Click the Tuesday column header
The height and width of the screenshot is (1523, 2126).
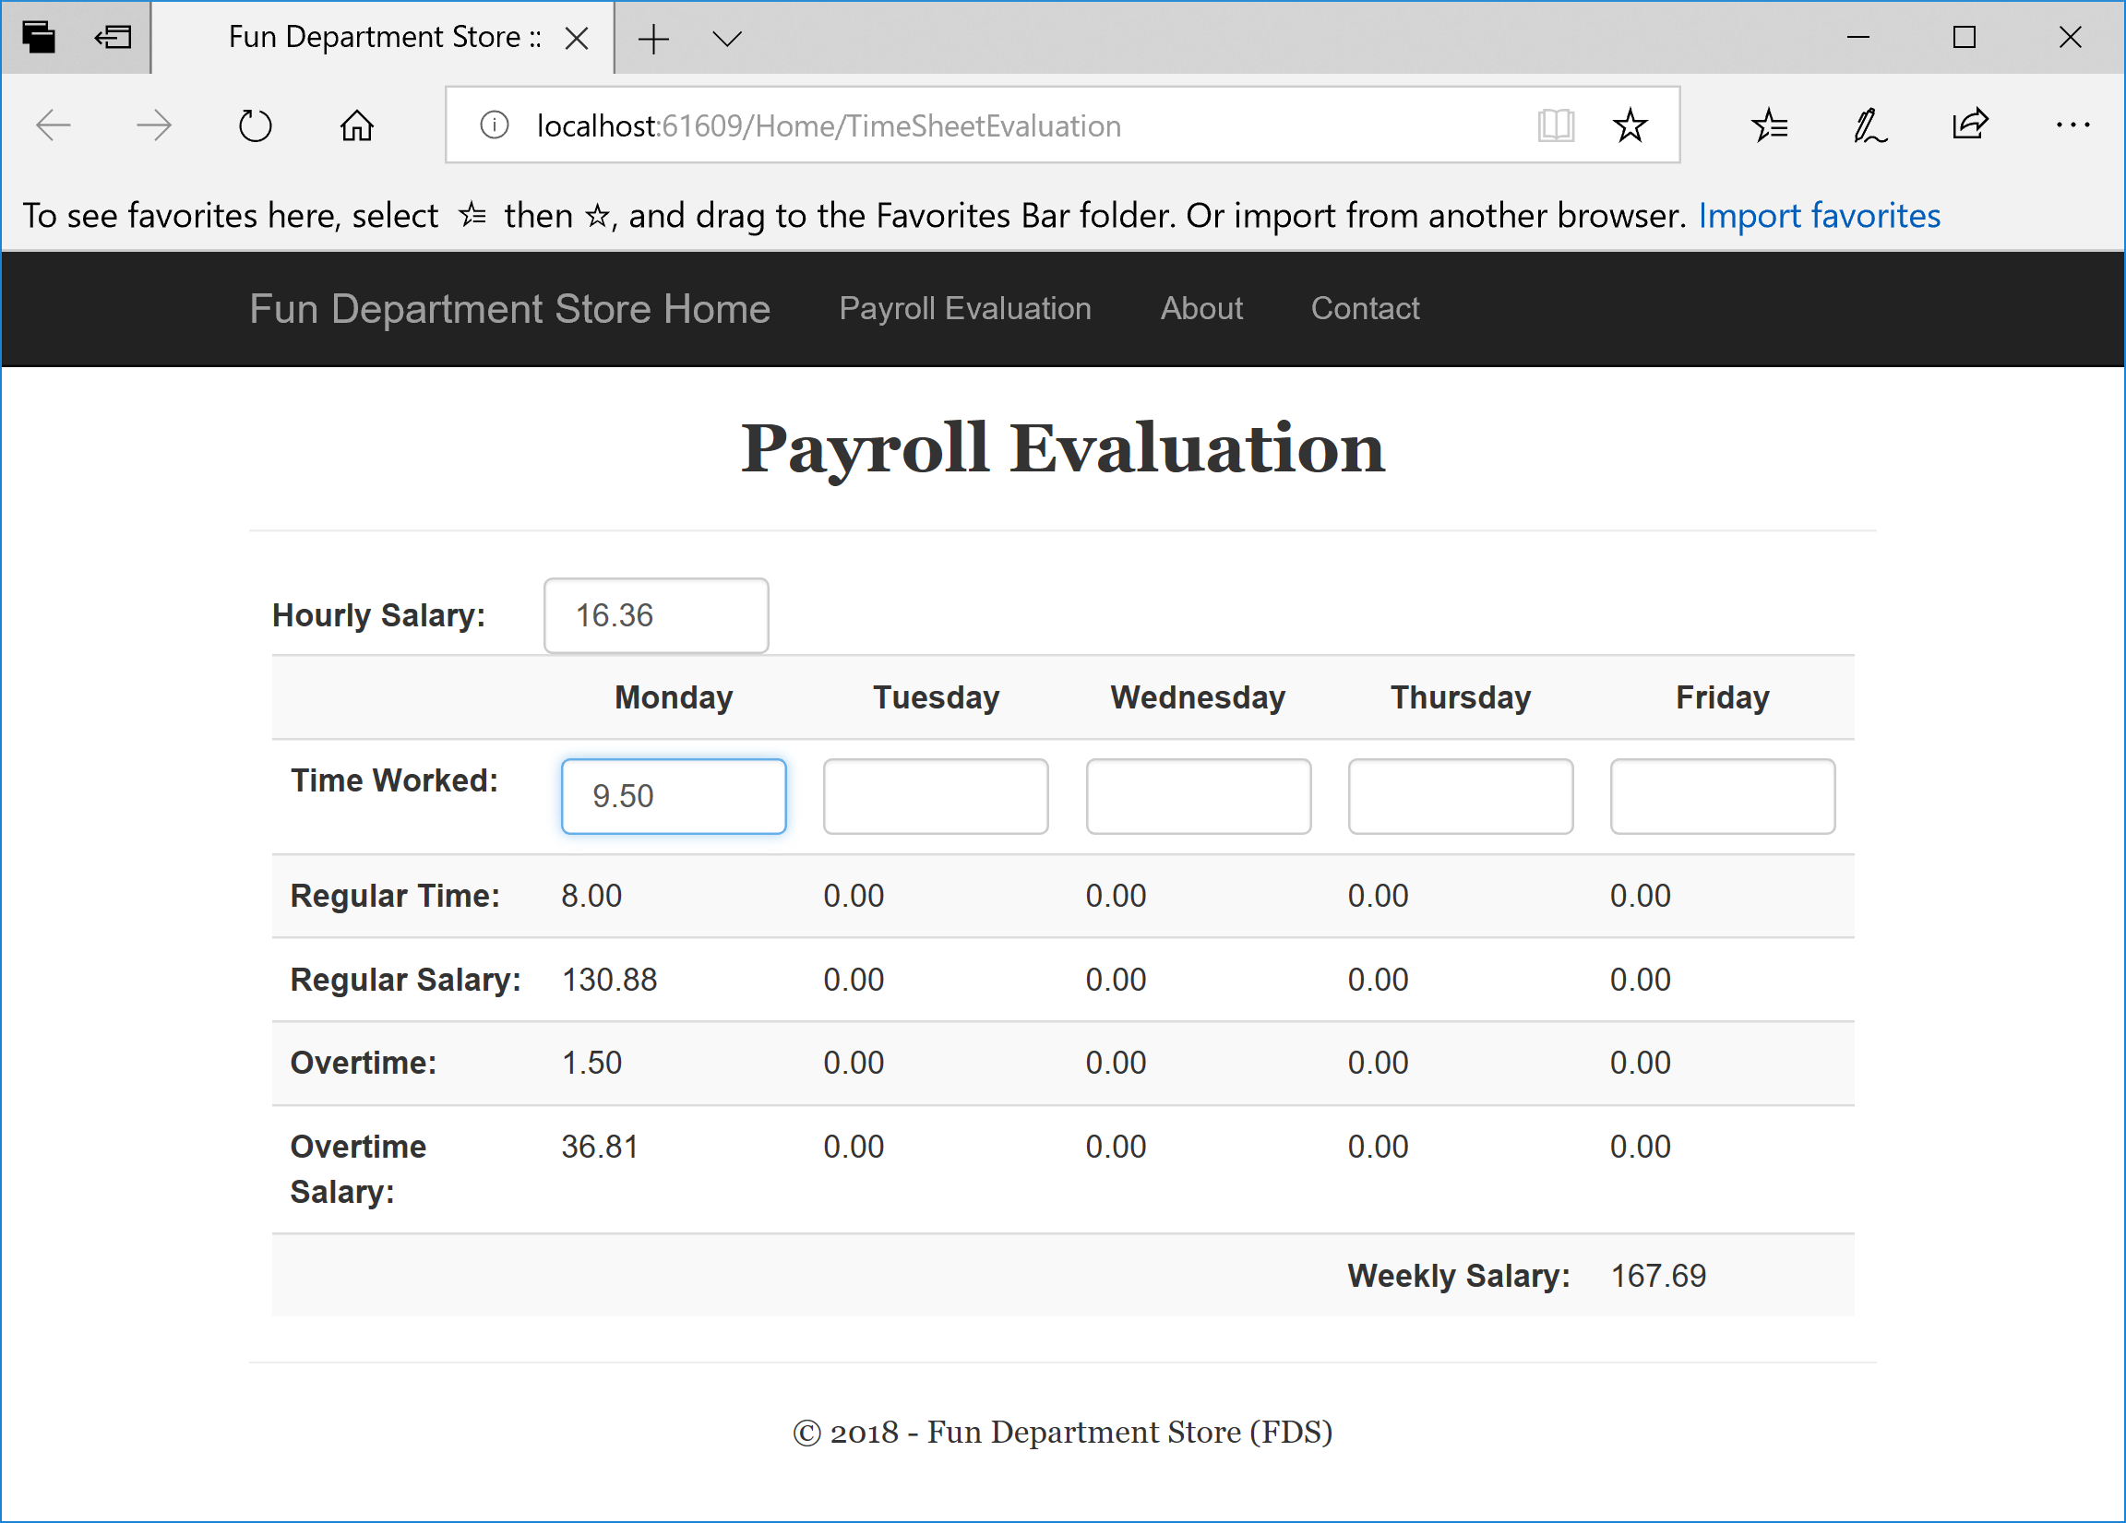tap(936, 697)
